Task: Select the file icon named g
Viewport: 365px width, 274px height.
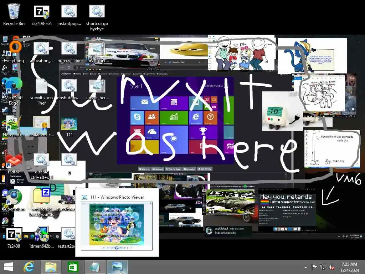Action: pos(69,163)
